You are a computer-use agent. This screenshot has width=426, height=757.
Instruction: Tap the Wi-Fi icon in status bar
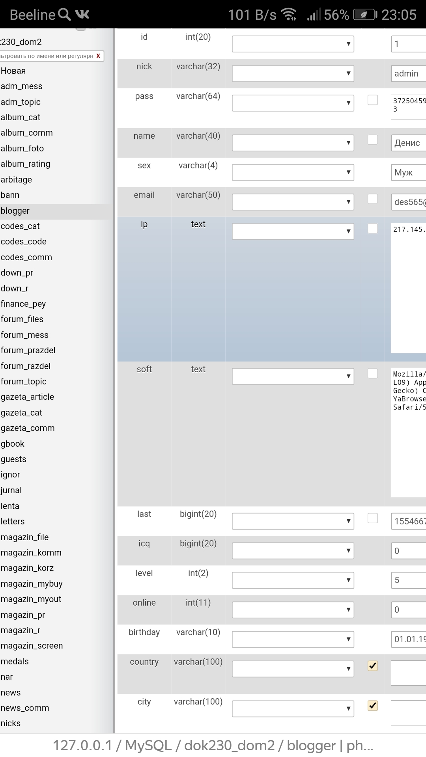pos(289,15)
